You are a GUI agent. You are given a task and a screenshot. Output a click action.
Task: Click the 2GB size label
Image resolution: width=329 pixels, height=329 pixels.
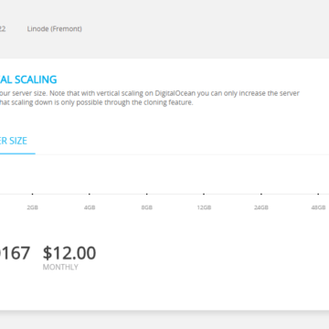point(32,207)
